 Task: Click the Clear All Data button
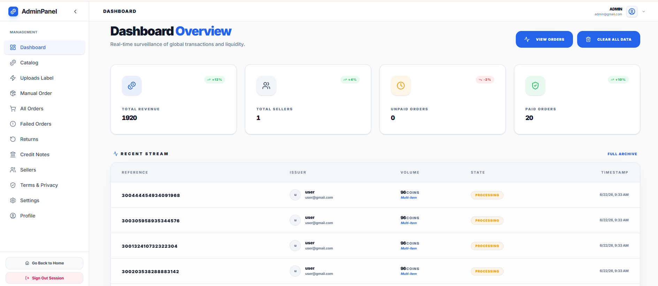(609, 39)
